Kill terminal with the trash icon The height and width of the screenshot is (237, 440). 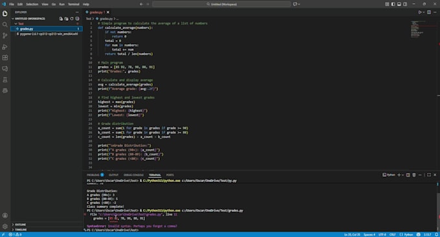[414, 175]
